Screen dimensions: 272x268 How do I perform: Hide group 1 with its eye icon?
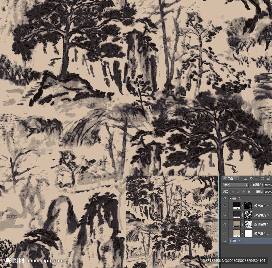[x=225, y=241]
